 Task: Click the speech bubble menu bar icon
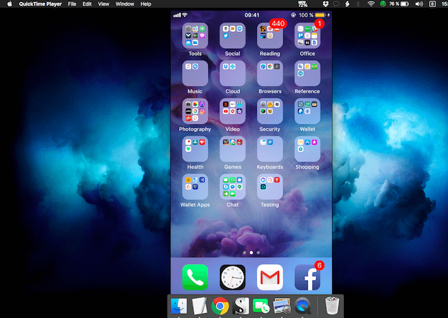click(x=336, y=4)
